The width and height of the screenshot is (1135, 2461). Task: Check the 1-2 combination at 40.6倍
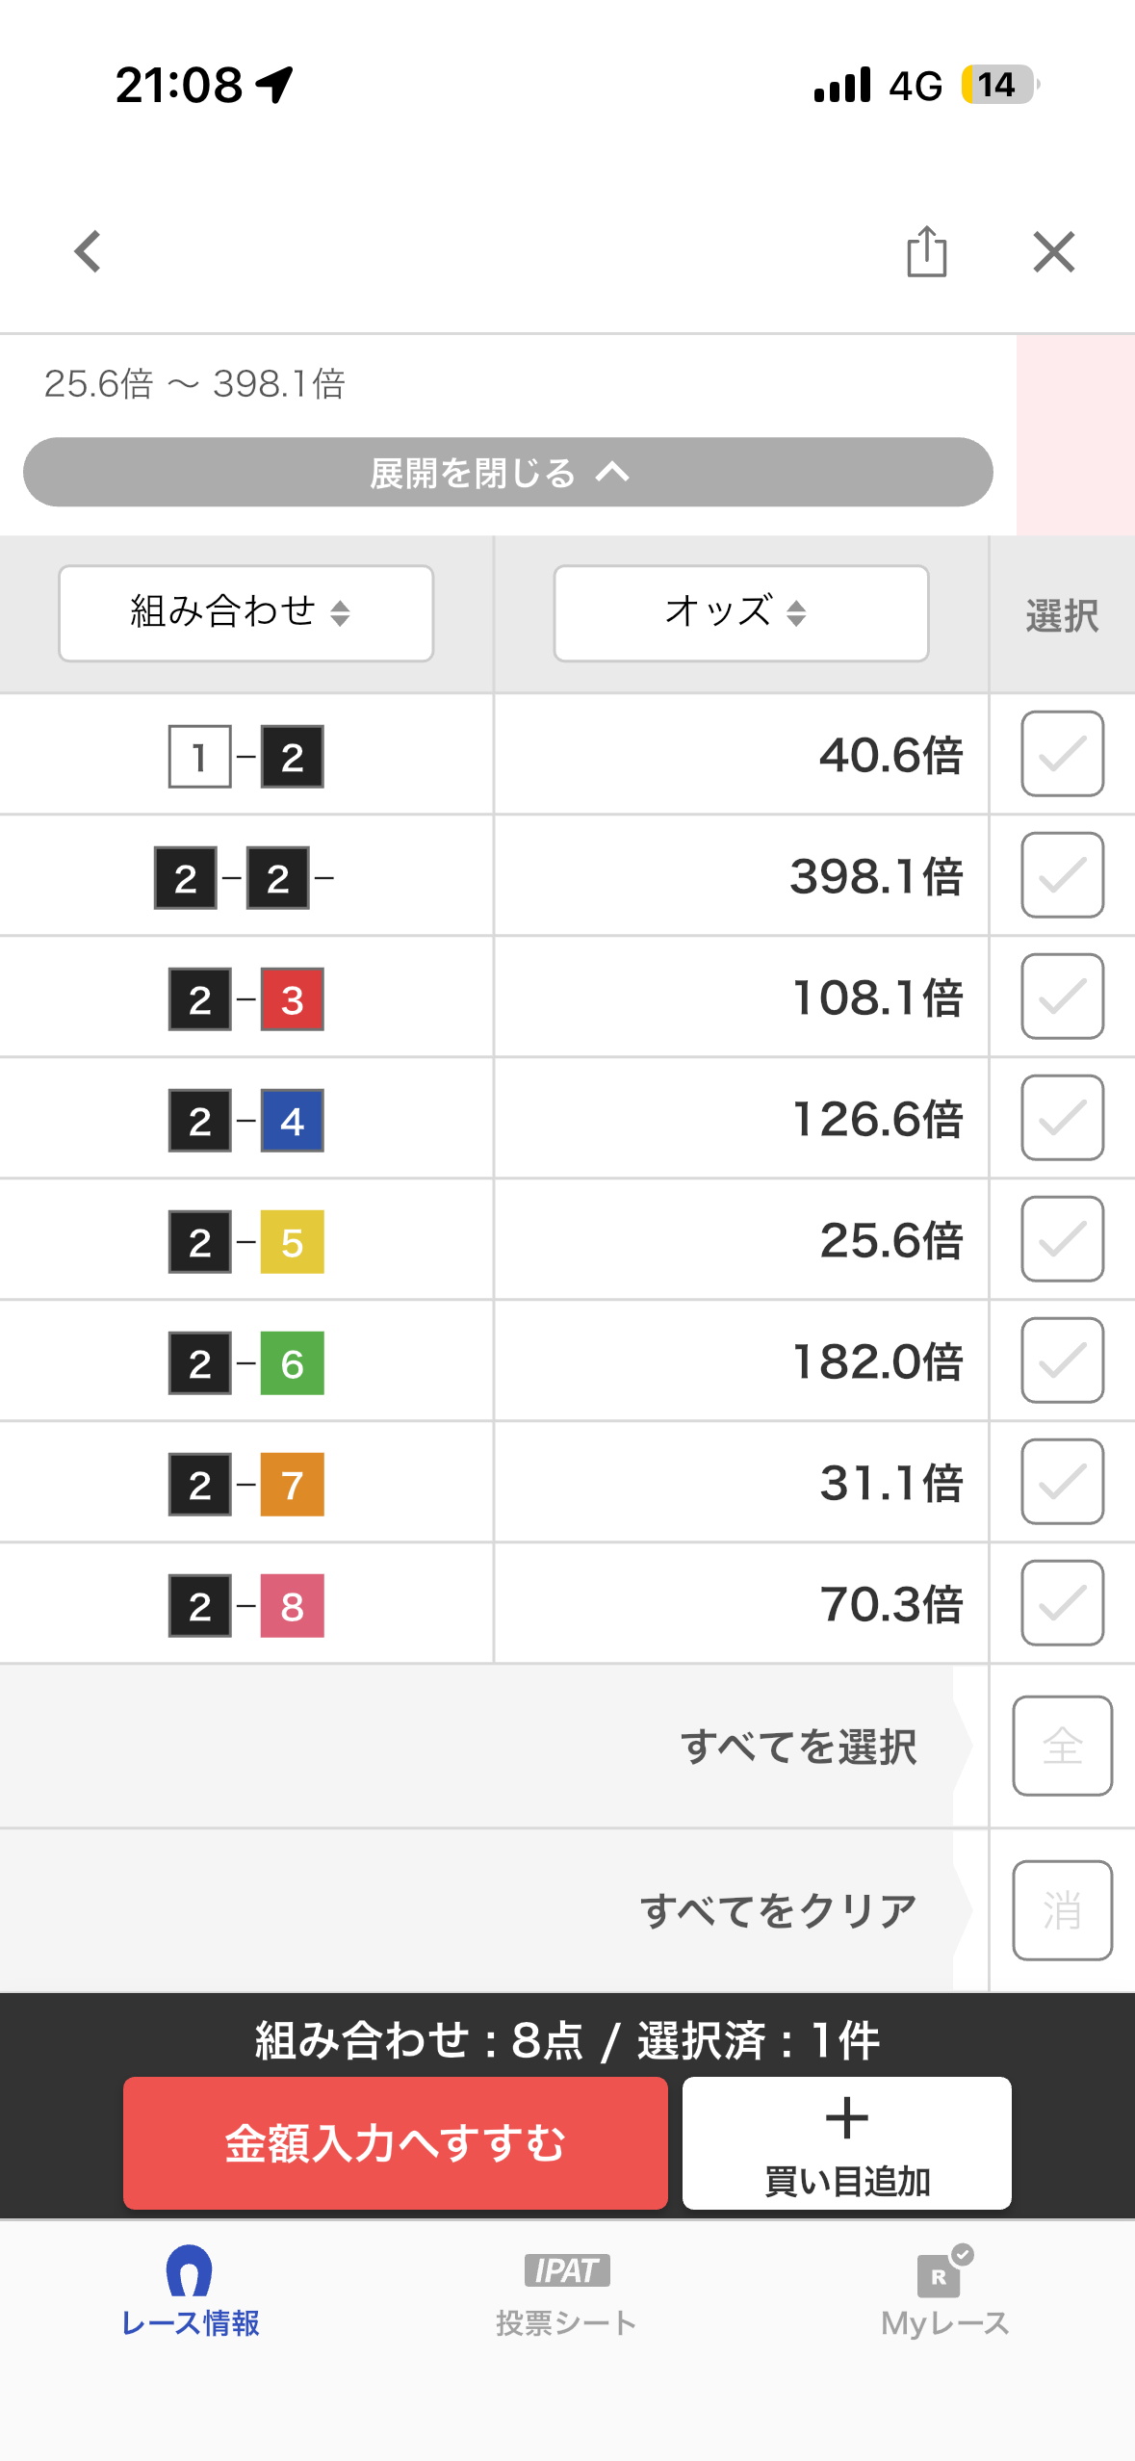[1062, 754]
